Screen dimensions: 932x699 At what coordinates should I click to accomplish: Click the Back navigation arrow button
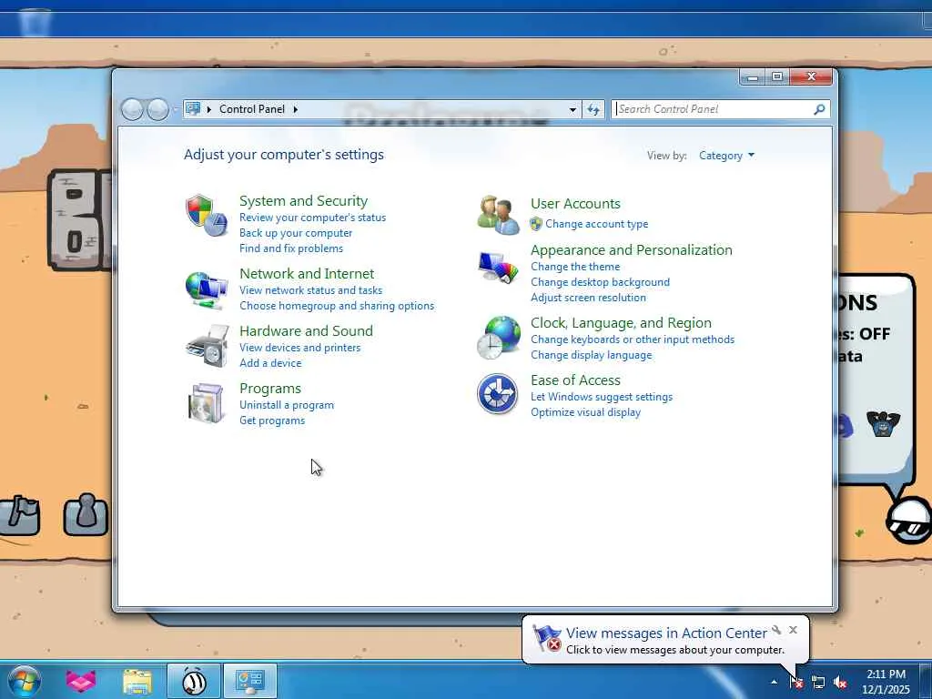click(132, 109)
